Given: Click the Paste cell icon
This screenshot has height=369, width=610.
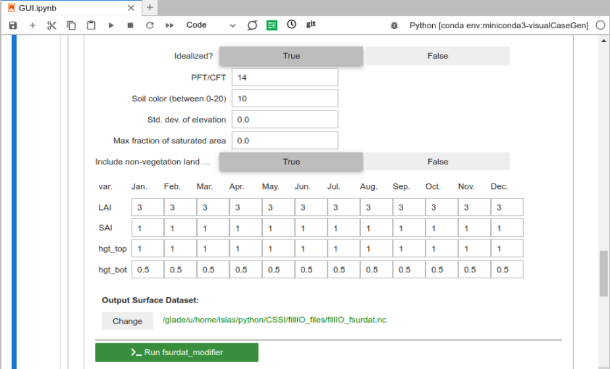Looking at the screenshot, I should point(91,25).
